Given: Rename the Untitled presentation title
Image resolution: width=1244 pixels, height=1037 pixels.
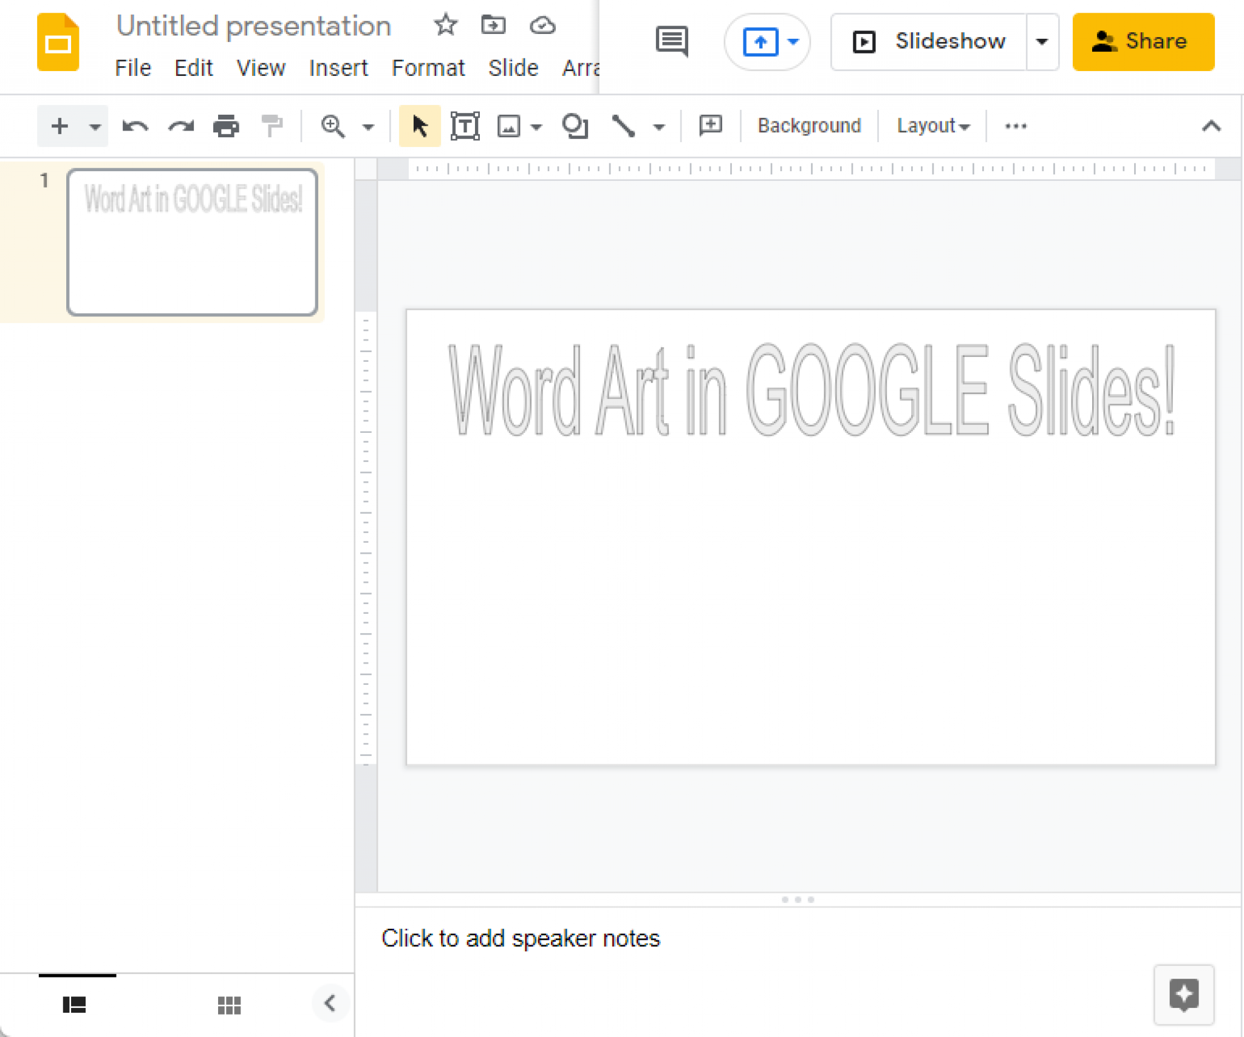Looking at the screenshot, I should tap(254, 26).
